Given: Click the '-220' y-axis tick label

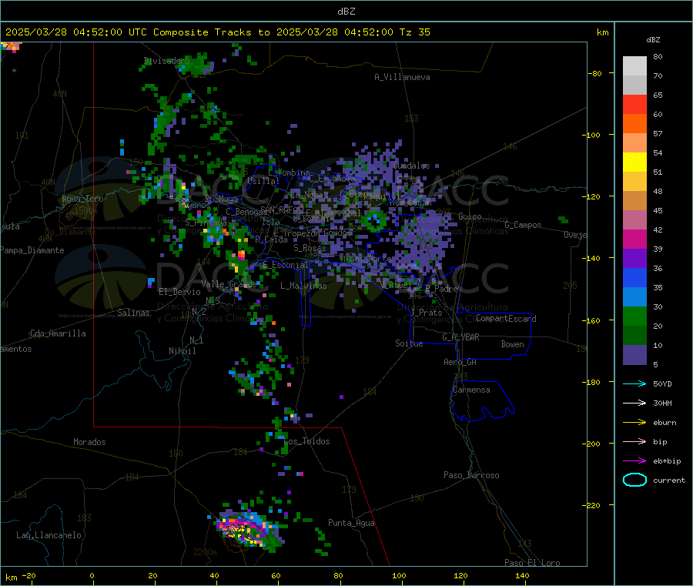Looking at the screenshot, I should click(591, 505).
